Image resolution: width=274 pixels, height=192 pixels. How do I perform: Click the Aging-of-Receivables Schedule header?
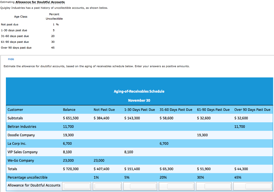tap(139, 91)
